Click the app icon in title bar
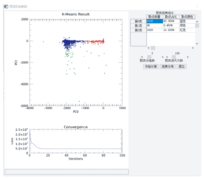Viewport: 204px width, 179px height. coord(6,6)
